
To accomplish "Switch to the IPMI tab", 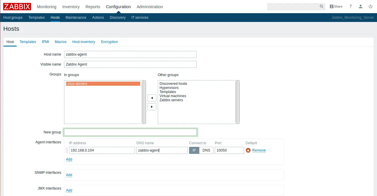I will point(45,42).
